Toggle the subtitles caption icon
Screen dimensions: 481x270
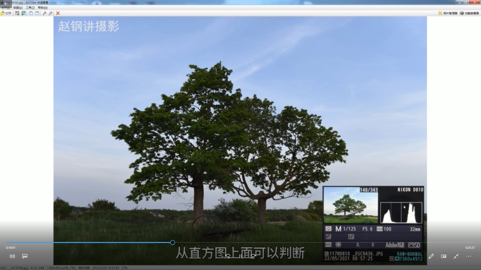pyautogui.click(x=25, y=256)
